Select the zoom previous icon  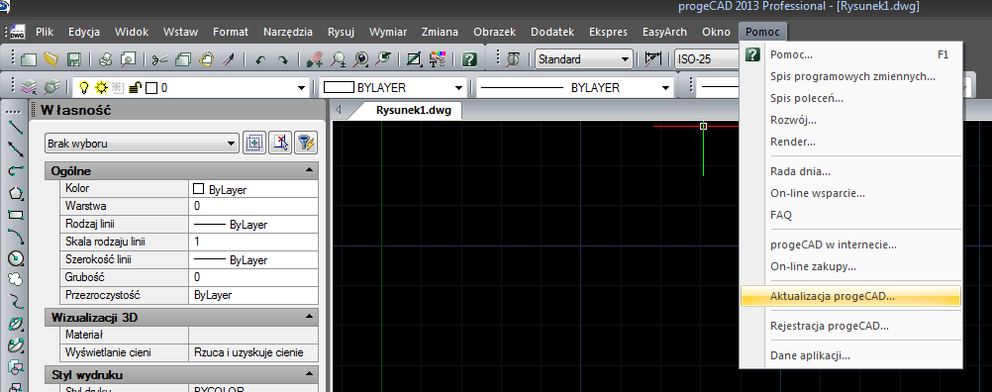383,59
